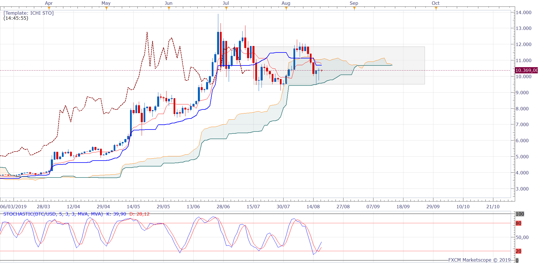The image size is (538, 263).
Task: Click the 10/10 date axis label
Action: pyautogui.click(x=463, y=207)
